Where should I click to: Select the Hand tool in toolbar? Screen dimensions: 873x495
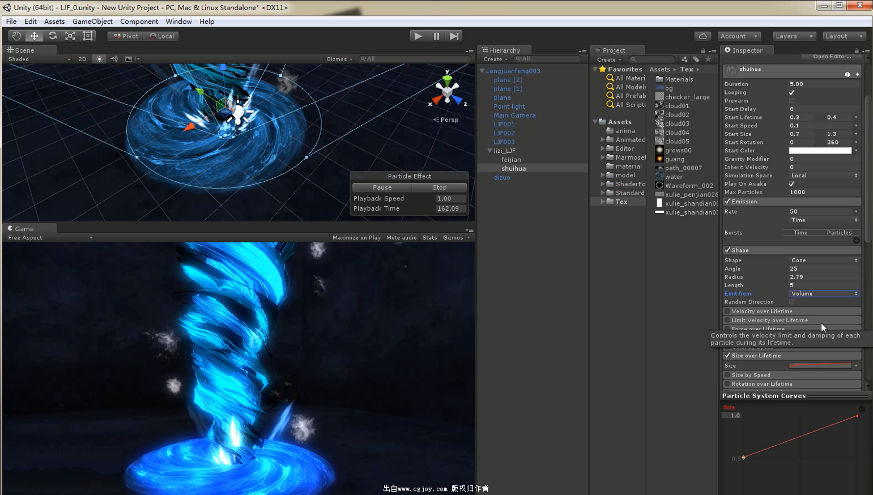pos(16,36)
